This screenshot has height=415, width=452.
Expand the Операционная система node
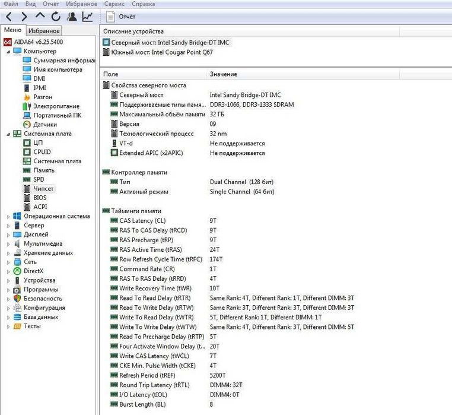8,217
